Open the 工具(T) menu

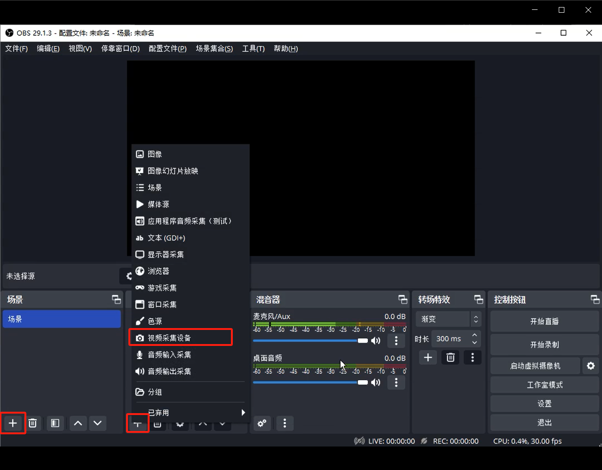pos(253,48)
